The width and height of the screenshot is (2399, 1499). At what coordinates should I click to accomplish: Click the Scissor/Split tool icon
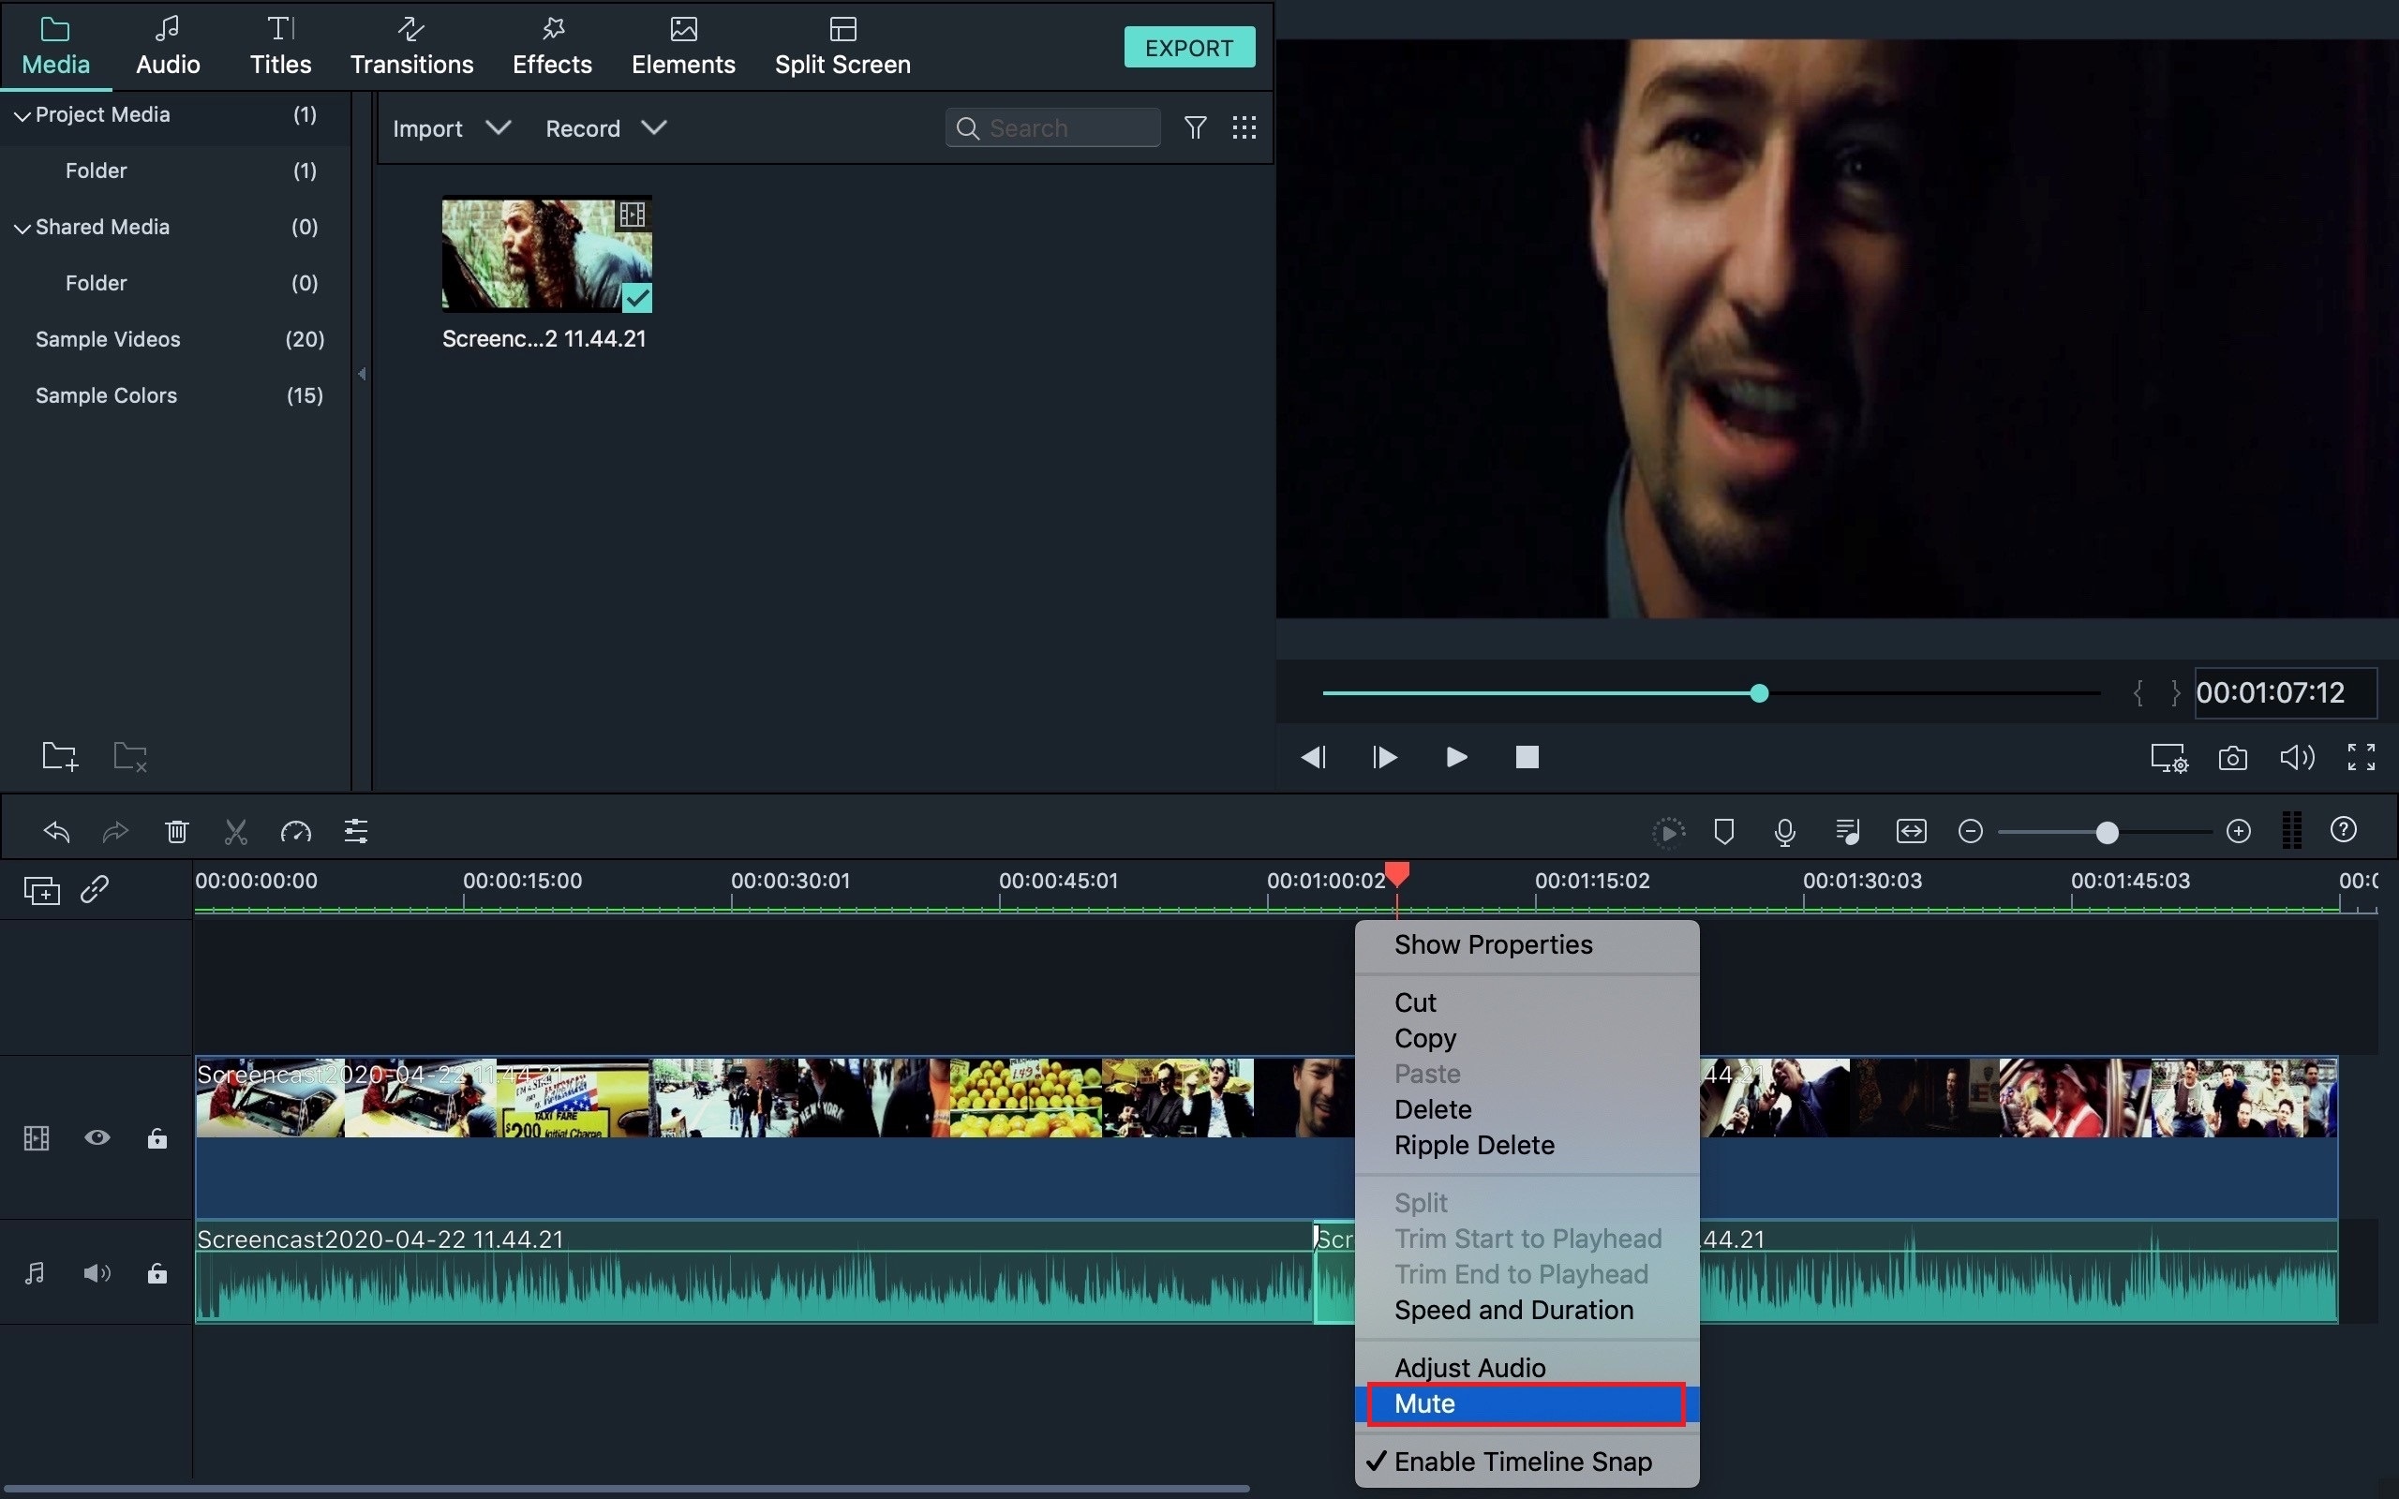tap(235, 831)
